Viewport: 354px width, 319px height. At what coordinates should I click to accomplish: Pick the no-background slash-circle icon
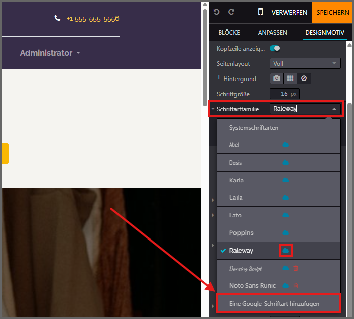[304, 78]
